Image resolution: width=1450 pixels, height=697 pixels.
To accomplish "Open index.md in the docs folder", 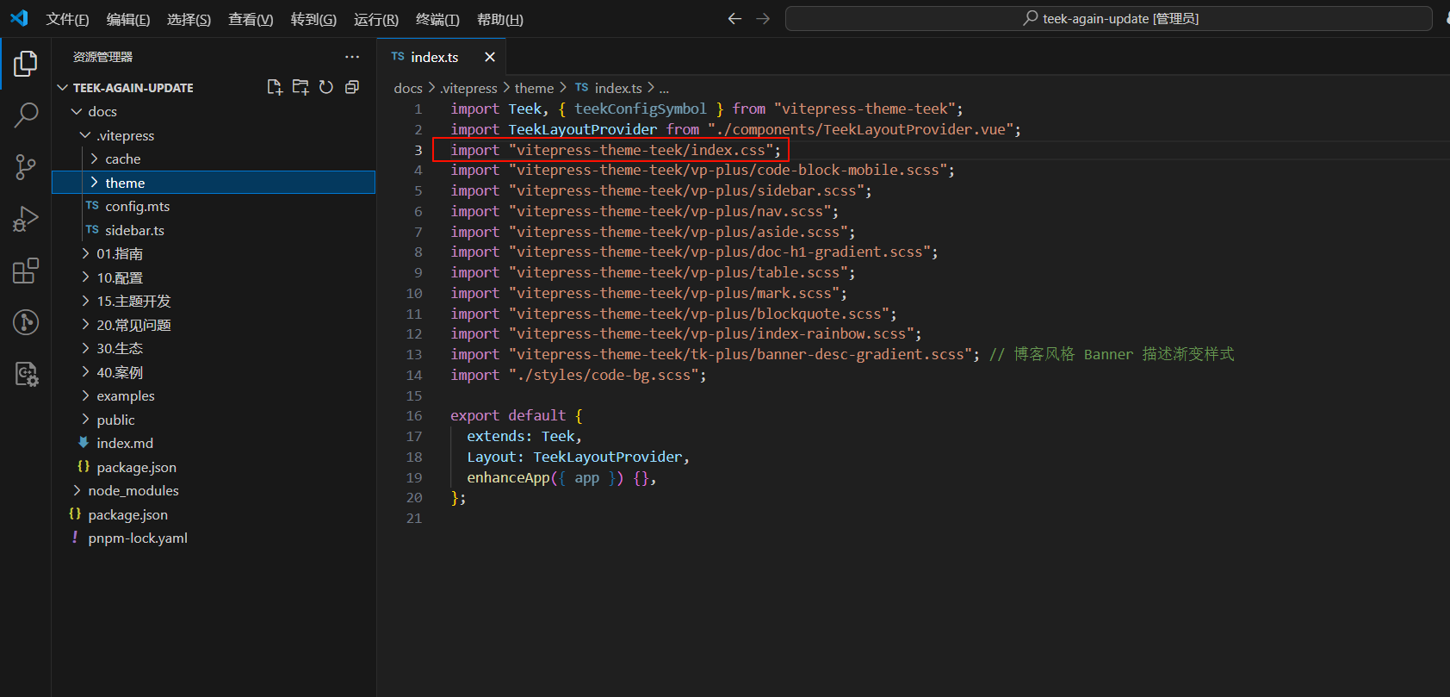I will (x=125, y=443).
